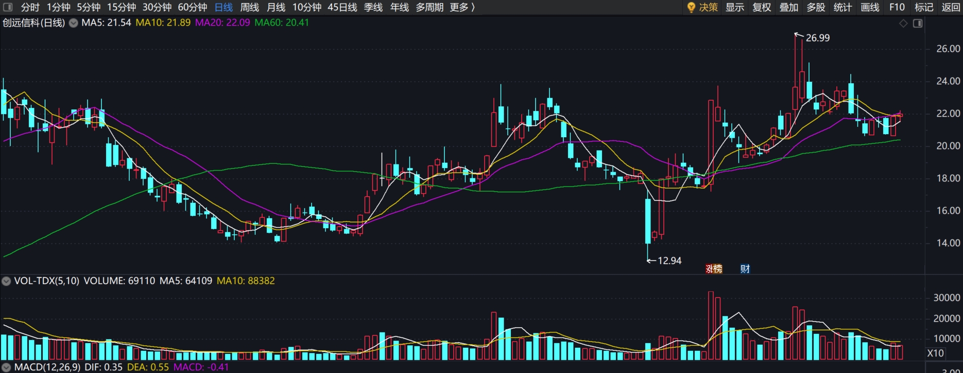The image size is (963, 373).
Task: Switch to 5分钟 period
Action: [89, 7]
